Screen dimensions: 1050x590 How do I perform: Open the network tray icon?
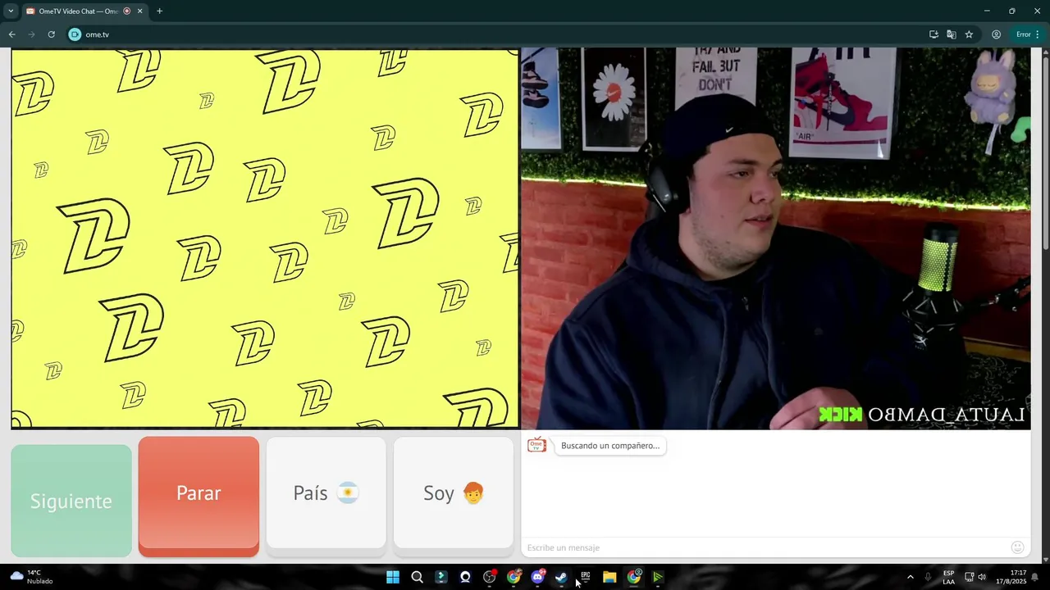tap(969, 577)
